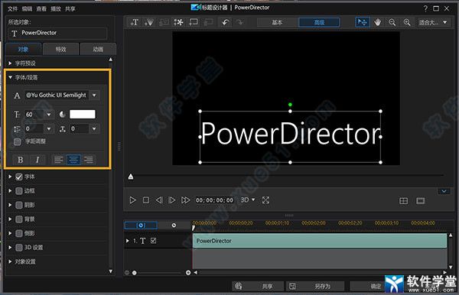Image resolution: width=459 pixels, height=295 pixels.
Task: Enable the 背景 backdrop checkbox
Action: [x=19, y=219]
